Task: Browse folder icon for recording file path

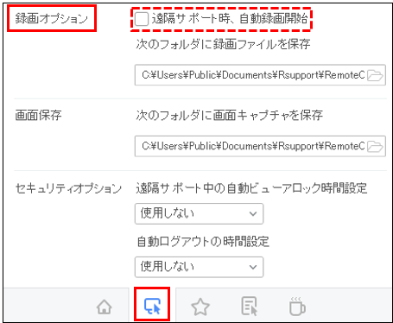Action: click(x=375, y=75)
